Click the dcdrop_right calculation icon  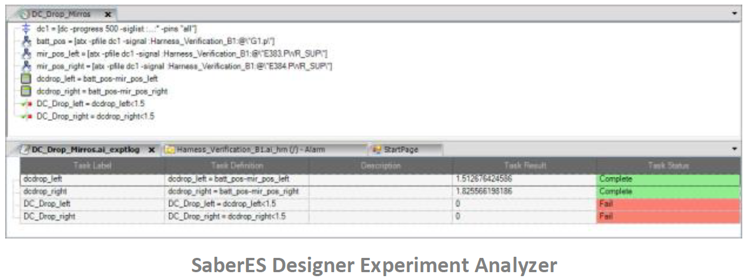[x=26, y=91]
